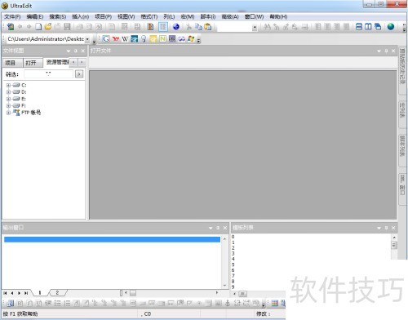
Task: Select the FTP 帐号 item
Action: coord(31,113)
